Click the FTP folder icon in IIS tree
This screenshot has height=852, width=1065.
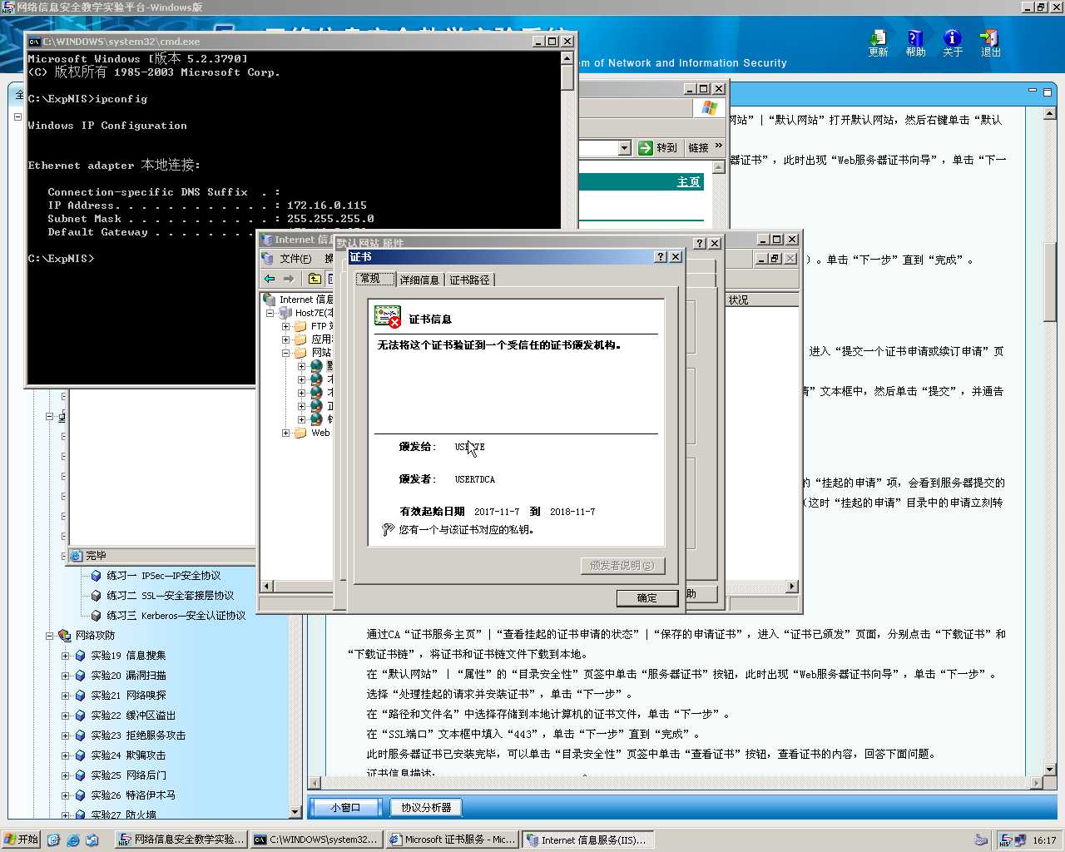click(x=300, y=326)
